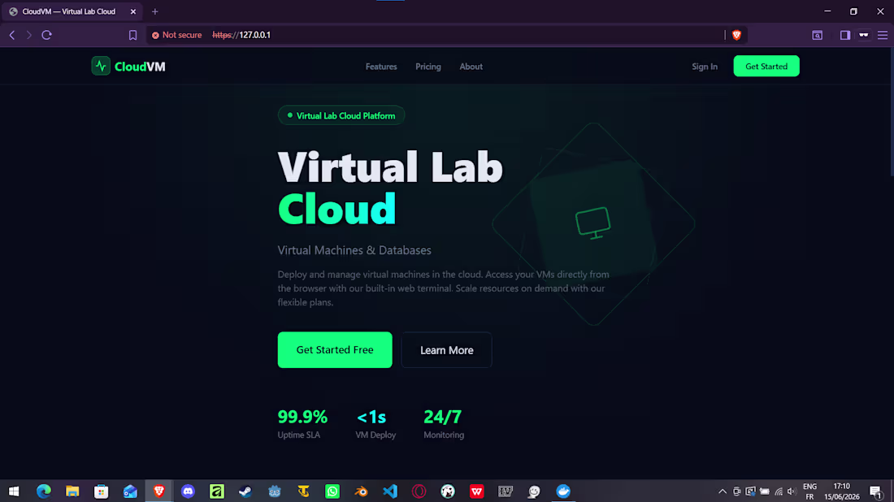This screenshot has width=894, height=502.
Task: Open a new browser tab
Action: click(x=155, y=11)
